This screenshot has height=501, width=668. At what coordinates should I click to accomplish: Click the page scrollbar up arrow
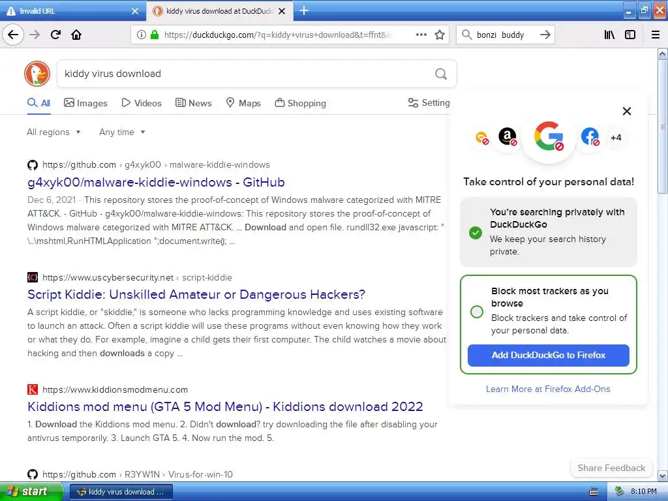[x=663, y=53]
